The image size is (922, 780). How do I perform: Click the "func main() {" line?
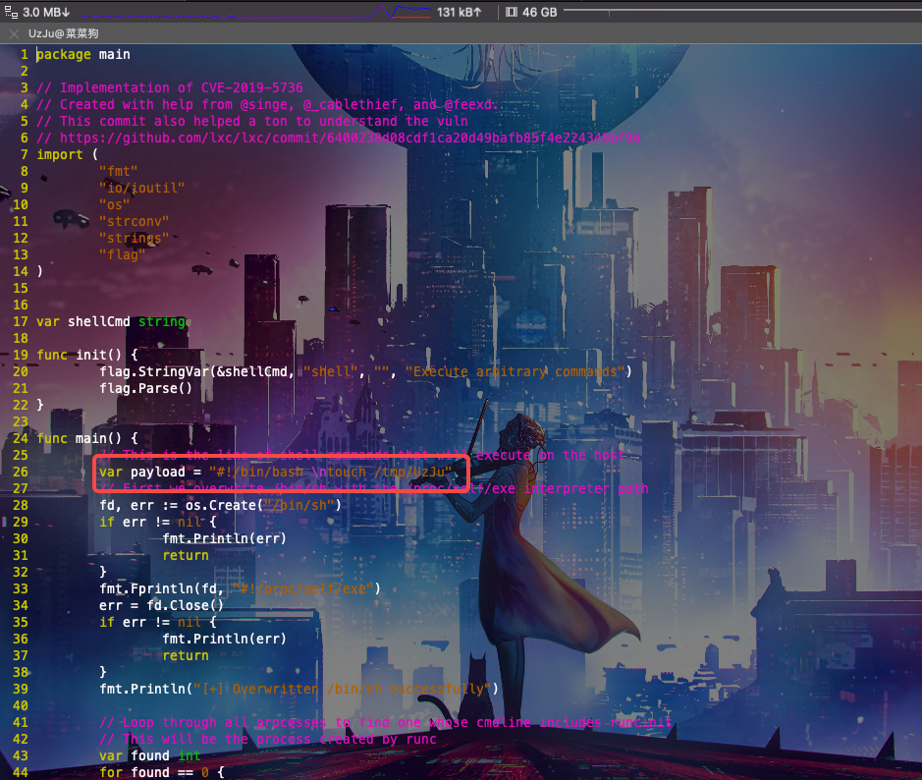87,439
